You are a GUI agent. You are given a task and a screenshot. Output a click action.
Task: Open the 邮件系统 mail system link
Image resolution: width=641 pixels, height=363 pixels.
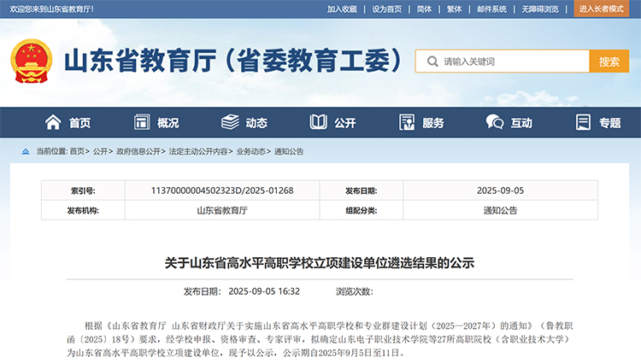[x=491, y=9]
